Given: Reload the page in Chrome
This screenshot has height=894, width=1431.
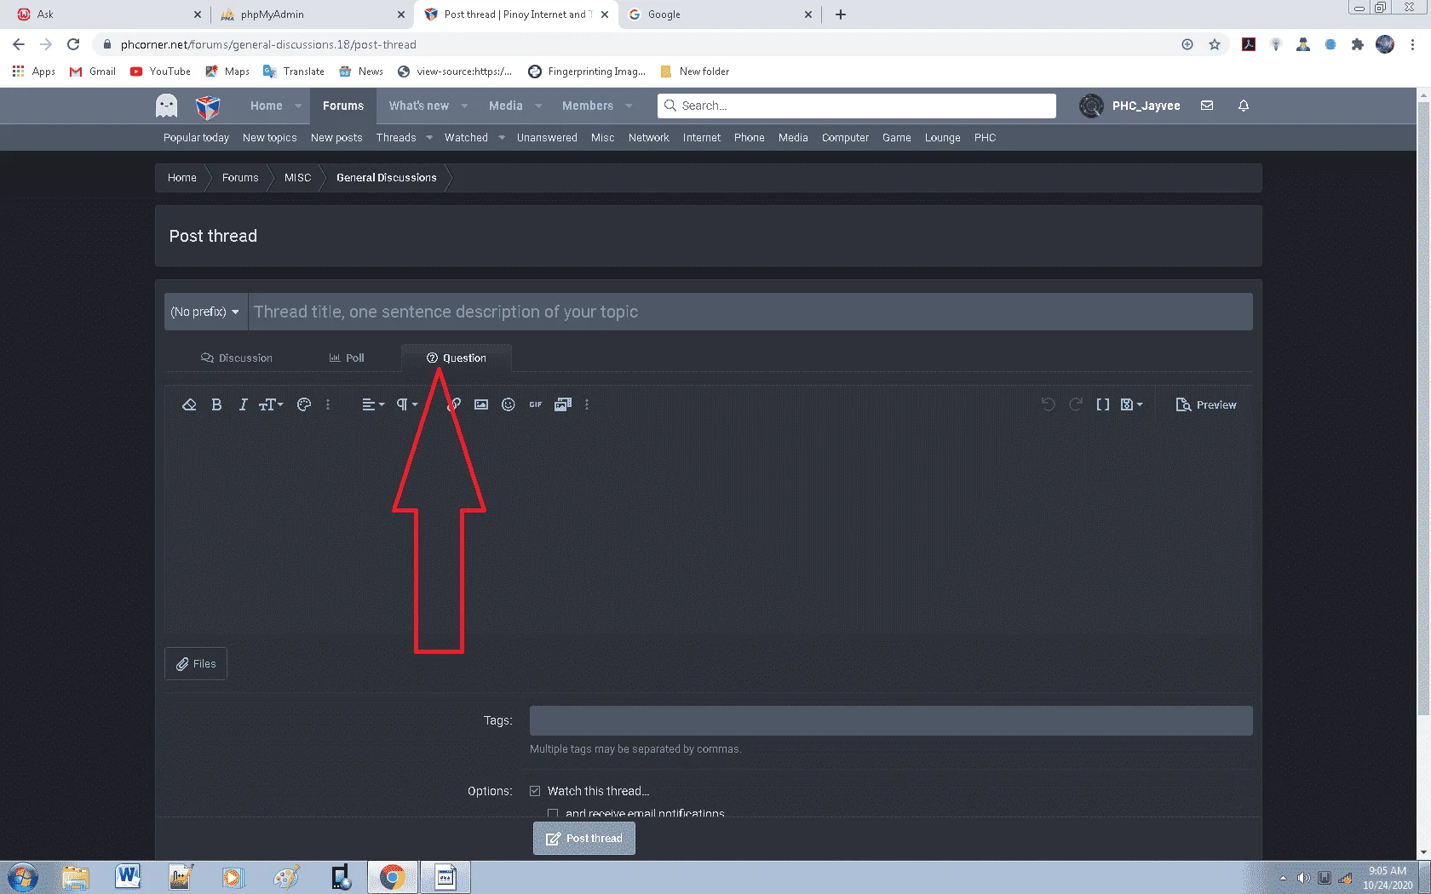Looking at the screenshot, I should coord(73,44).
